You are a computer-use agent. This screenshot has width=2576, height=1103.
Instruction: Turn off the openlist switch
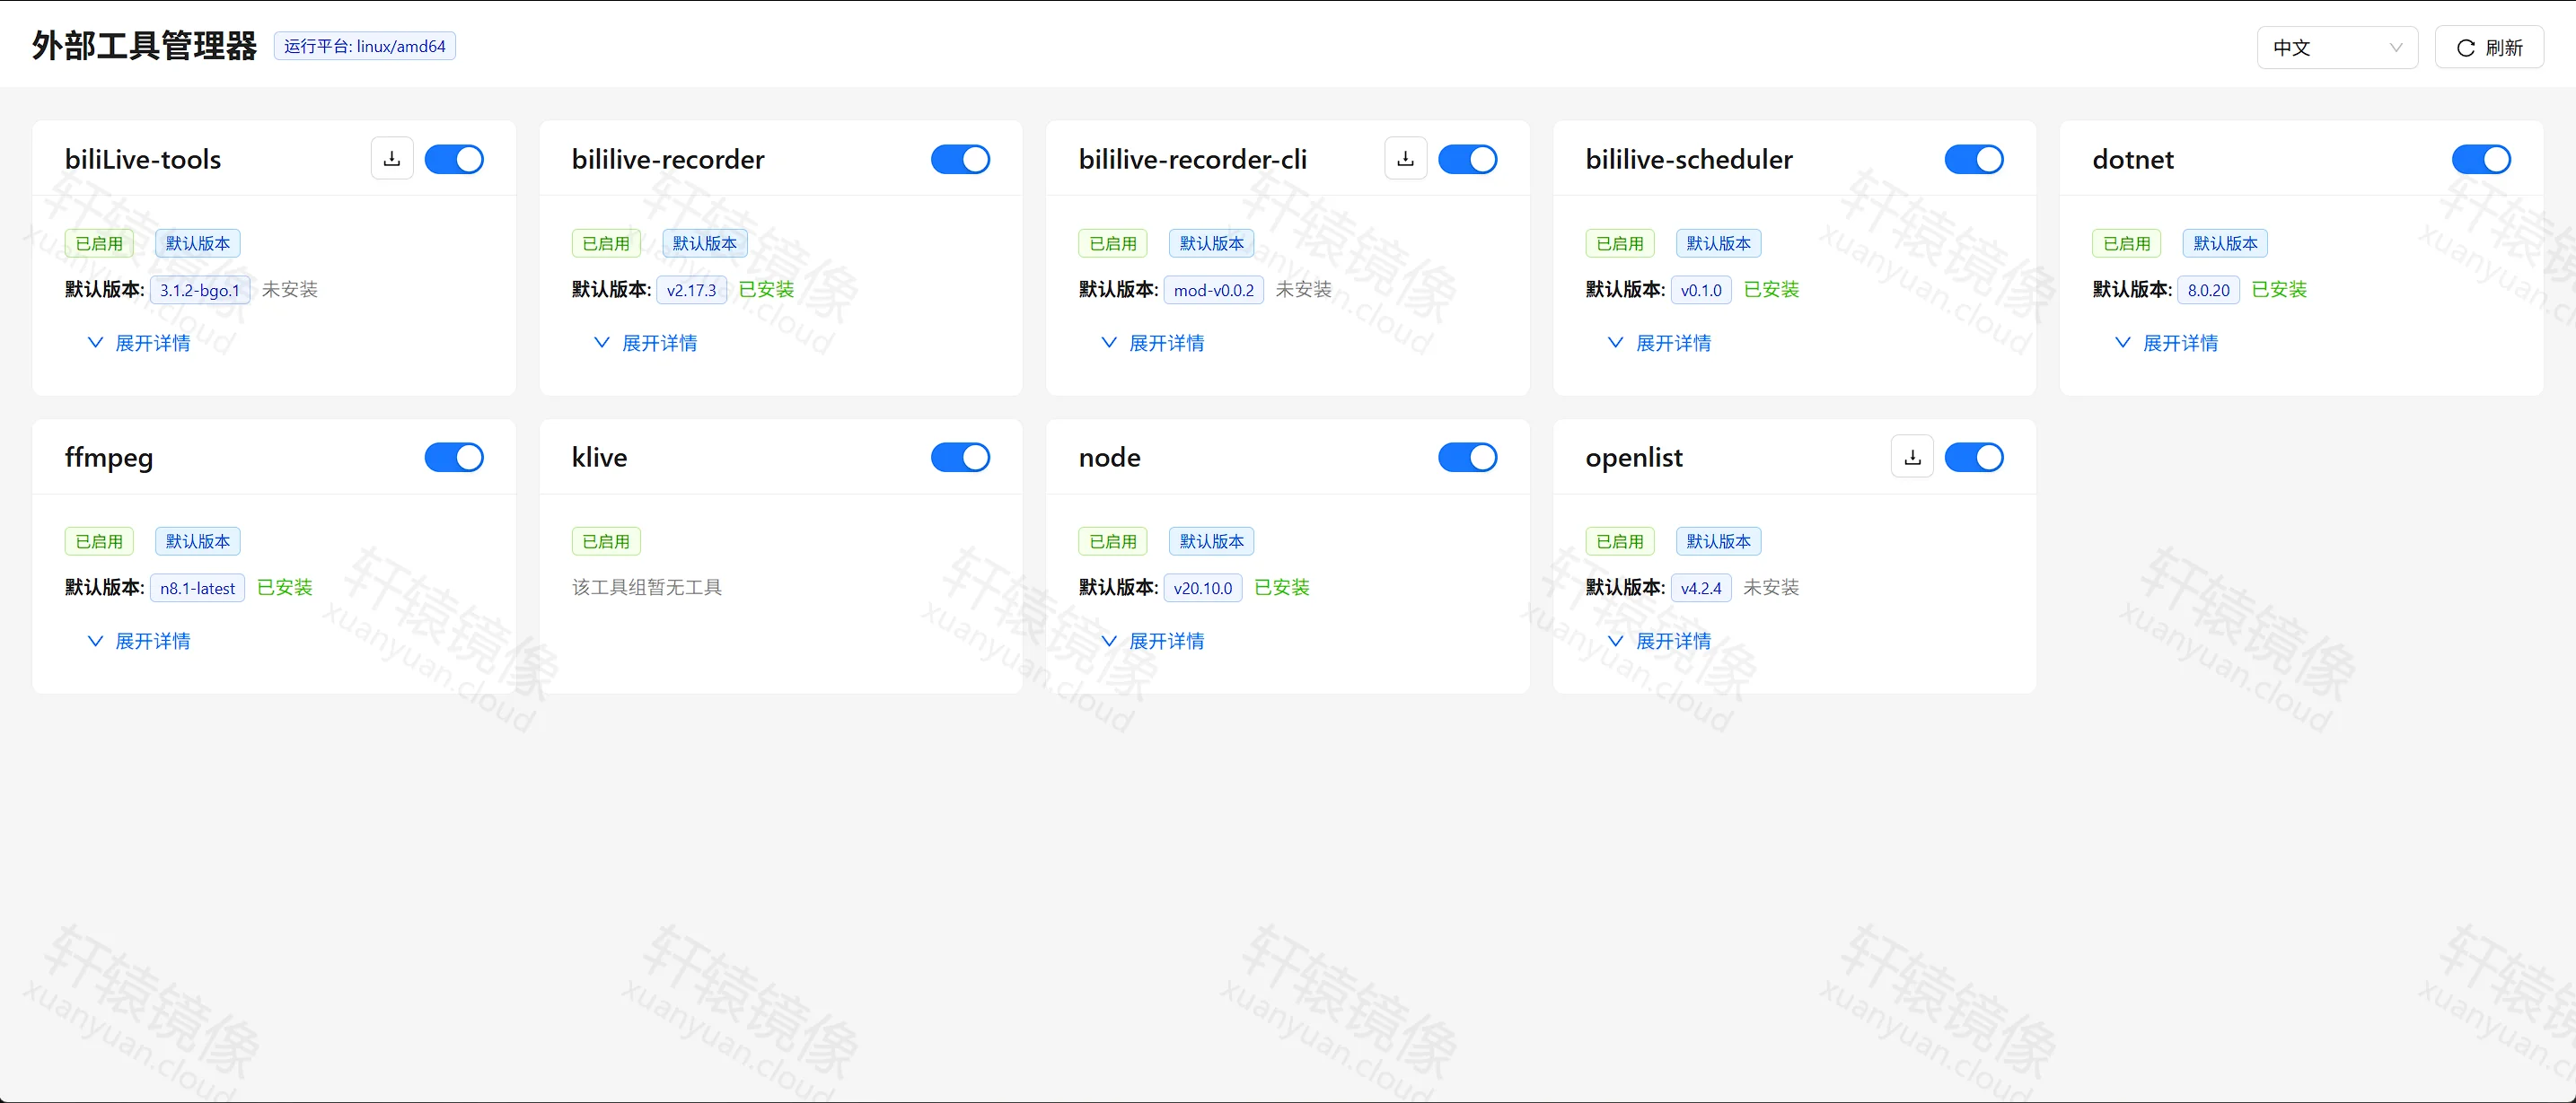coord(1974,457)
